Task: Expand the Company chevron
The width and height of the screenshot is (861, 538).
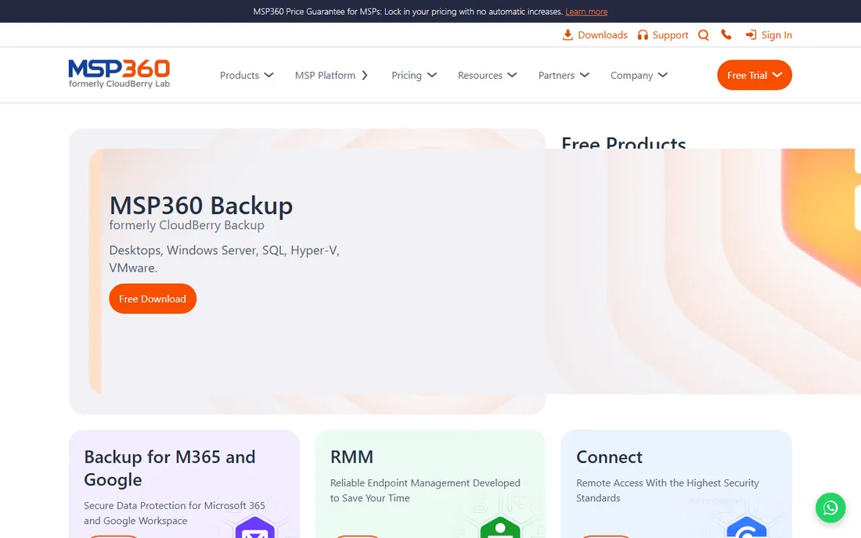Action: (663, 75)
